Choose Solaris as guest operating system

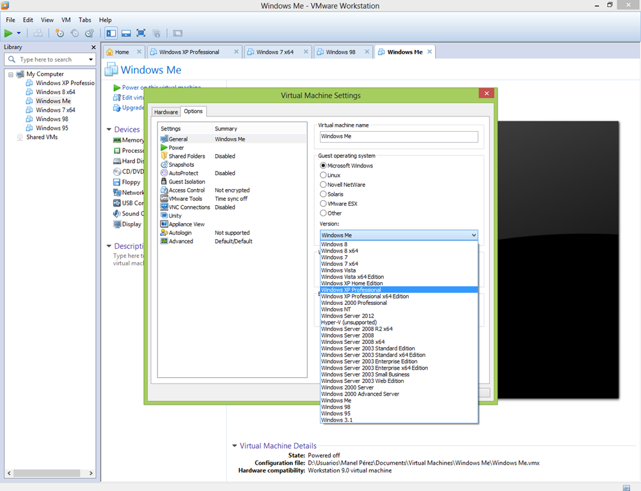pyautogui.click(x=323, y=194)
